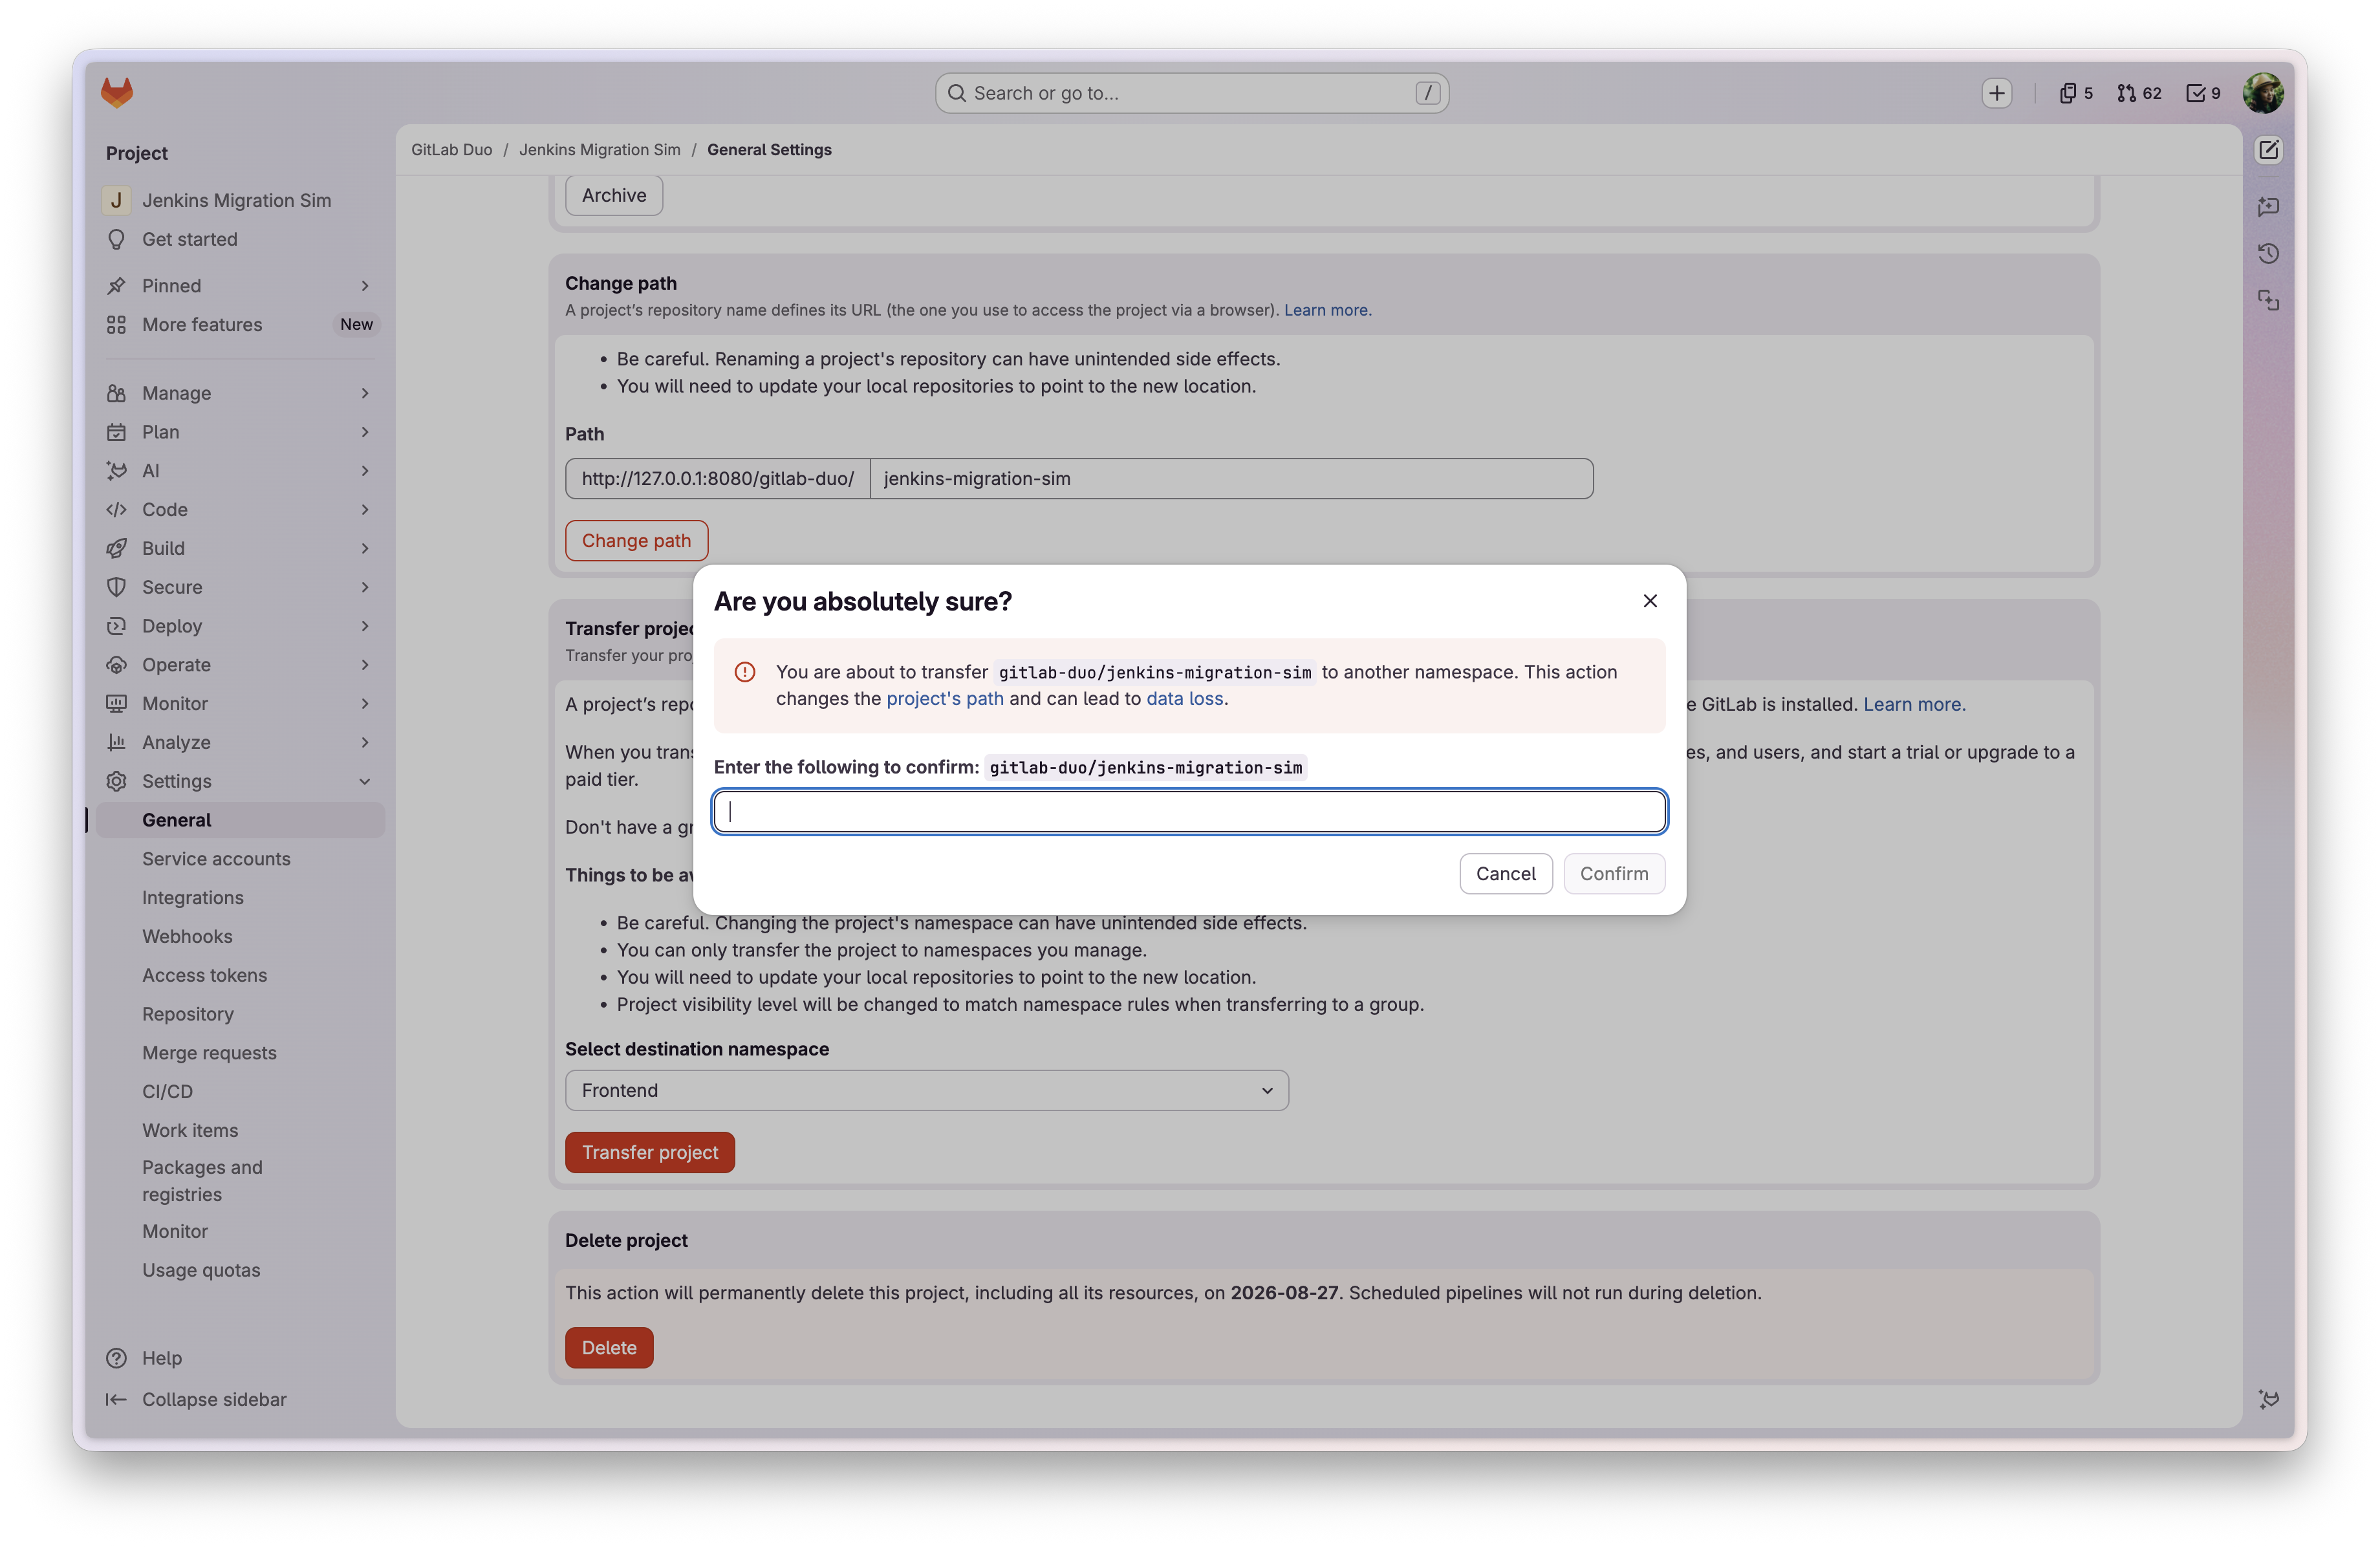This screenshot has width=2380, height=1547.
Task: Collapse the Settings section chevron
Action: coord(365,781)
